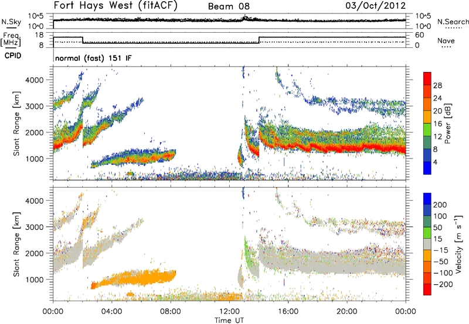Click the top blue Velocity segment above 200
469x324 pixels.
click(427, 199)
